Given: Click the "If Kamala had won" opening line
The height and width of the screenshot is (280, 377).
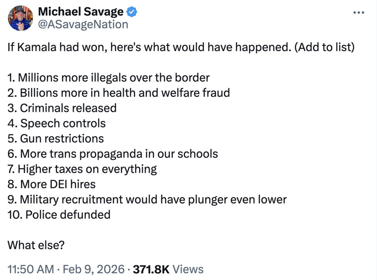Looking at the screenshot, I should coord(181,47).
